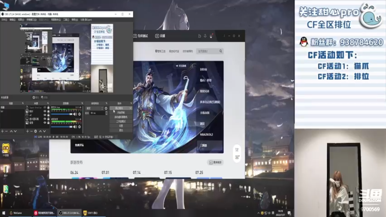
Task: Open Mic/Aux channel gear settings
Action: click(x=80, y=114)
